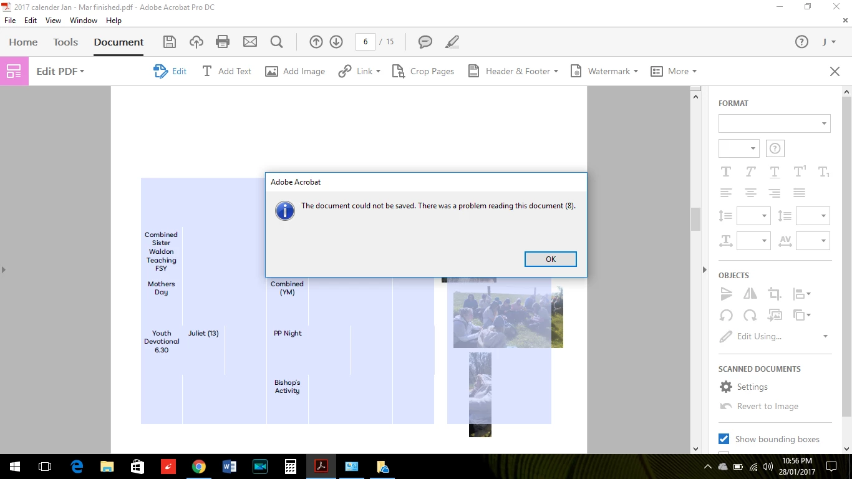Flip object vertically icon

726,294
